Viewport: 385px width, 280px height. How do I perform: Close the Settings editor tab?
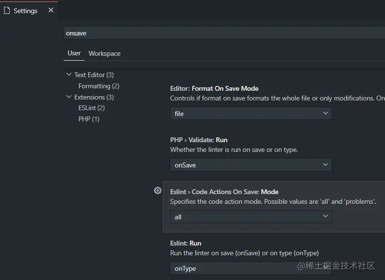click(51, 10)
